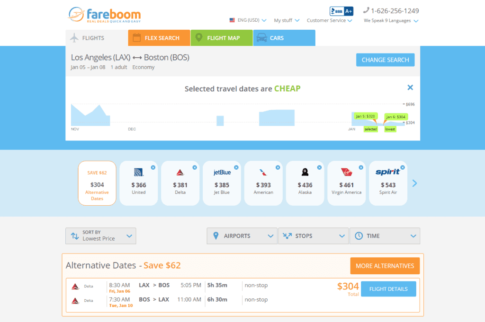This screenshot has width=485, height=322.
Task: Click the clock icon in Time filter
Action: click(359, 236)
